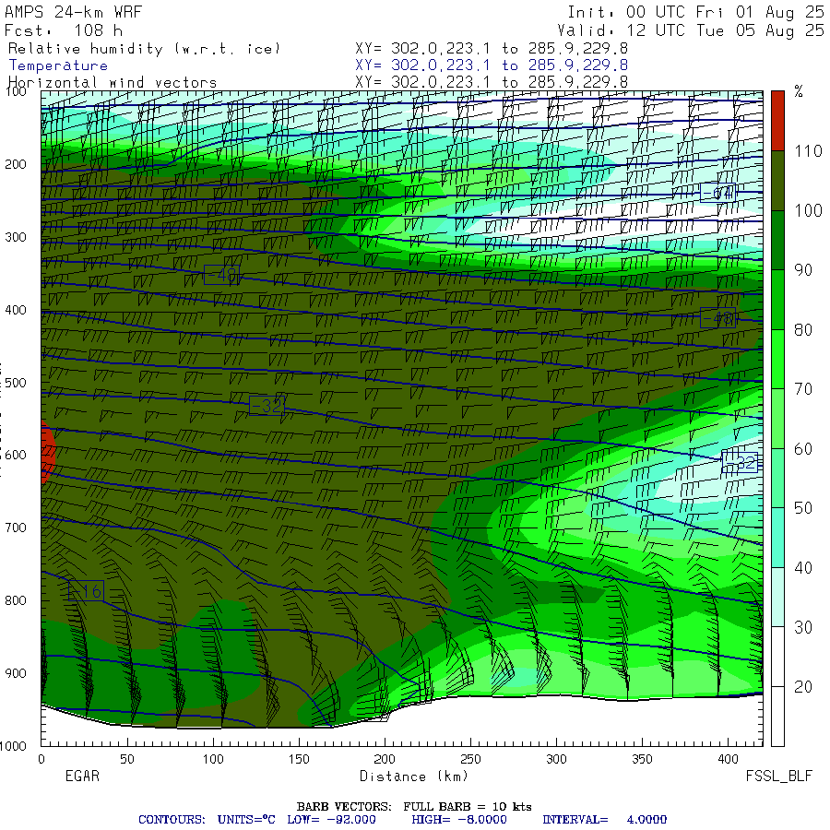This screenshot has height=830, width=830.
Task: Click the "-48" contour label in the plot's left half
Action: coord(221,275)
